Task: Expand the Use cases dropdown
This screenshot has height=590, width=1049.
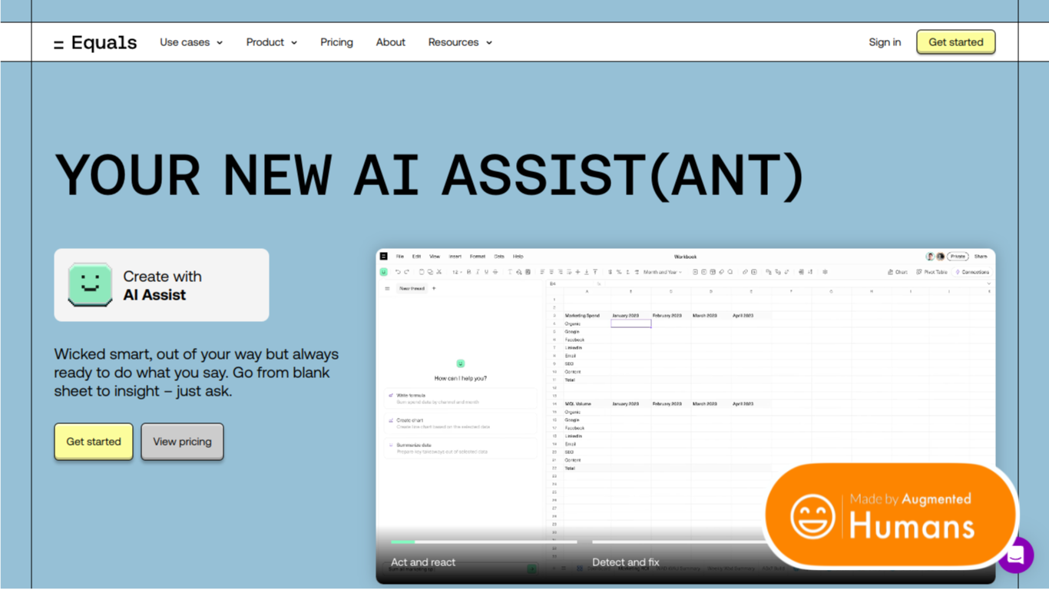Action: (x=191, y=42)
